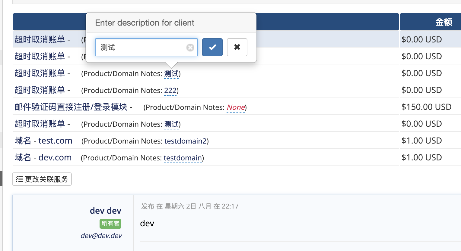Confirm the description with the blue checkmark button
The image size is (461, 251).
click(212, 47)
